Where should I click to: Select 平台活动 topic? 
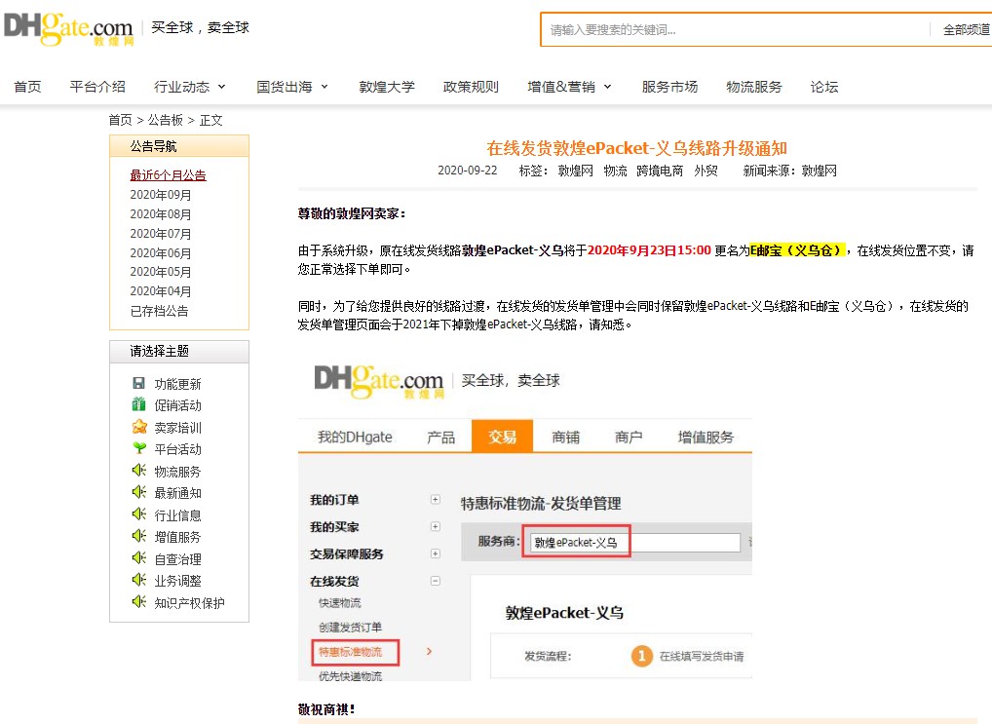(177, 449)
